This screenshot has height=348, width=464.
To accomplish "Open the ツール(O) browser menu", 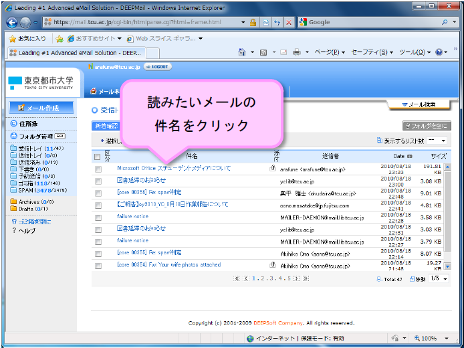I will 415,52.
